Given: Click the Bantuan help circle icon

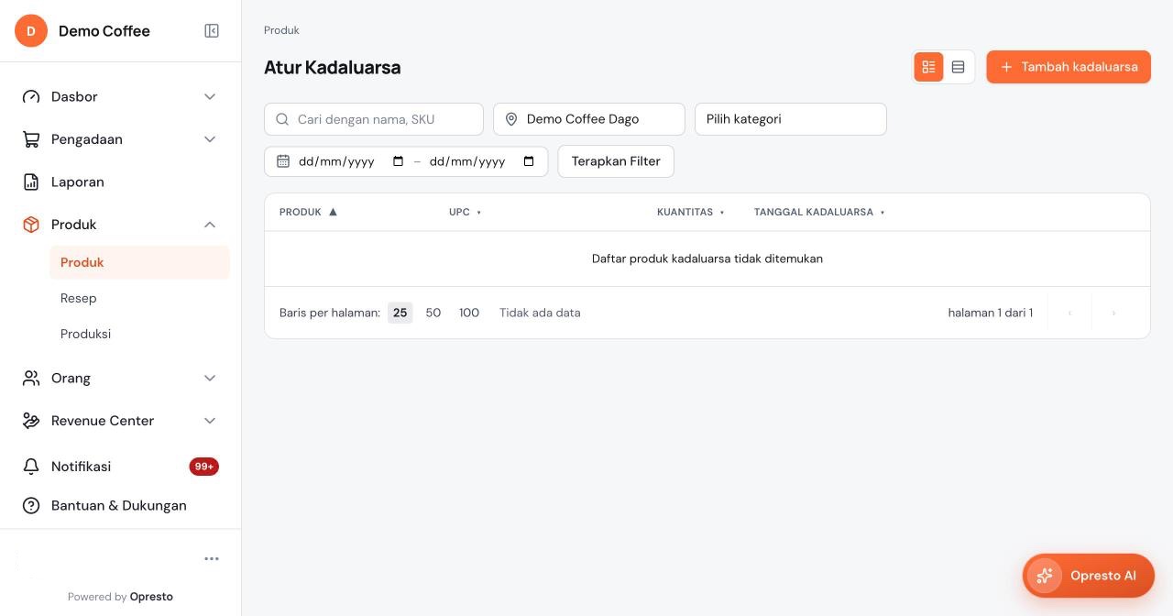Looking at the screenshot, I should pos(31,505).
